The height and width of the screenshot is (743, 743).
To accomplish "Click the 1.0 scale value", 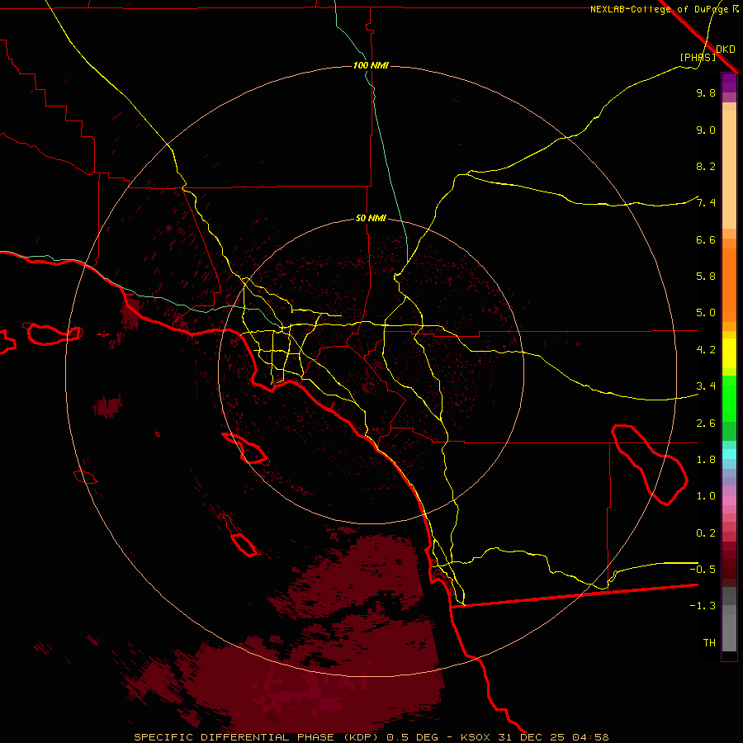I will tap(706, 496).
